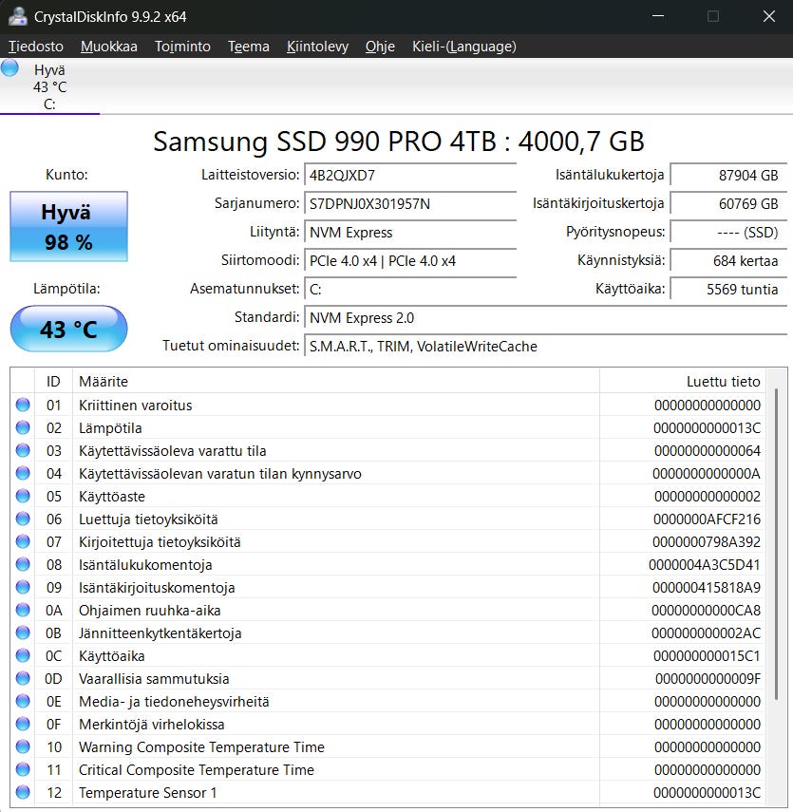Click raw value 00000415818A9
This screenshot has height=812, width=793.
(707, 587)
